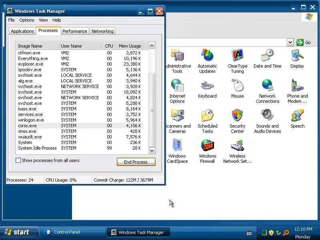Select the Everything.exe process

80,58
